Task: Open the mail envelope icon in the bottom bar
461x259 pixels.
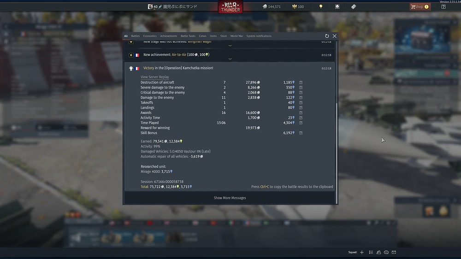Action: 394,252
